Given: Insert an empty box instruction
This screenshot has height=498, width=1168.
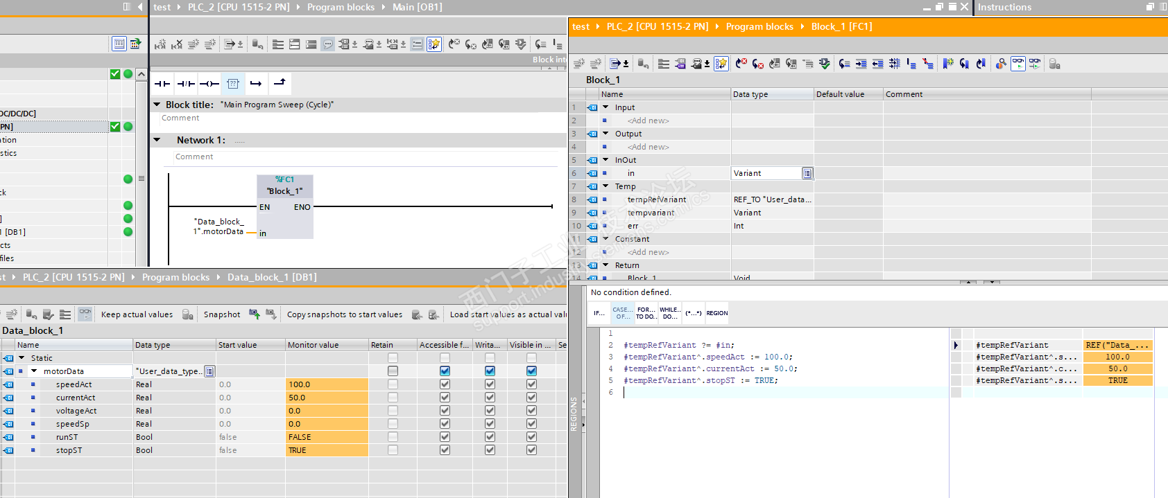Looking at the screenshot, I should pyautogui.click(x=233, y=84).
